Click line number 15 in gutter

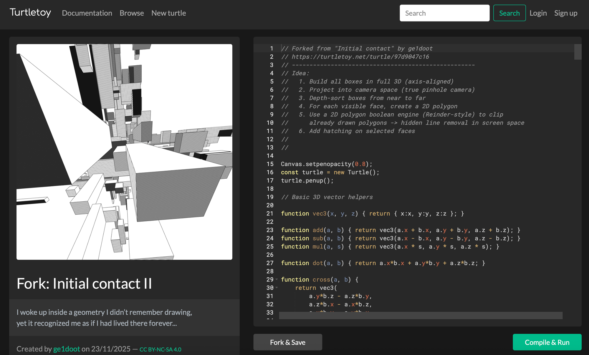(x=270, y=164)
